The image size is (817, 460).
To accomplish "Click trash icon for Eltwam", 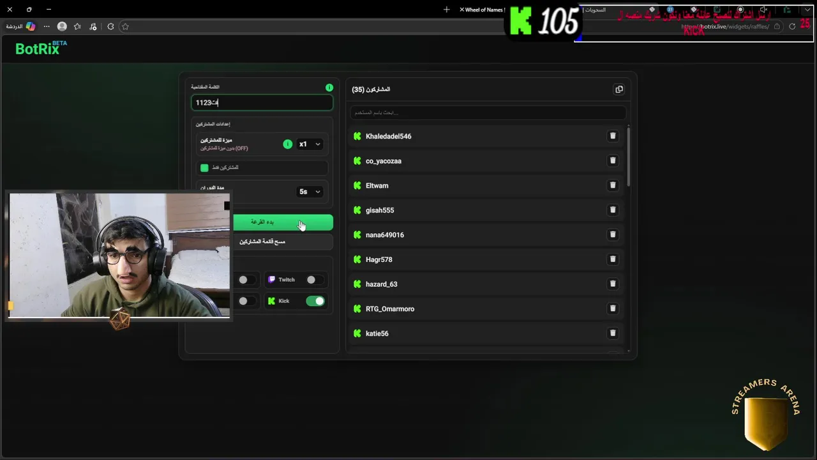I will (613, 185).
